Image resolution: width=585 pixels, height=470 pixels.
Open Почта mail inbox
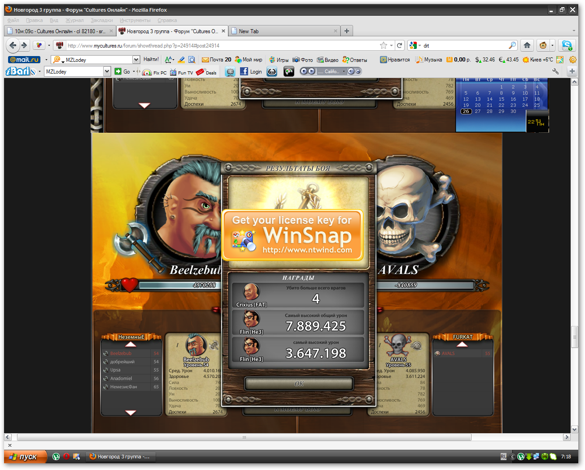pos(217,60)
